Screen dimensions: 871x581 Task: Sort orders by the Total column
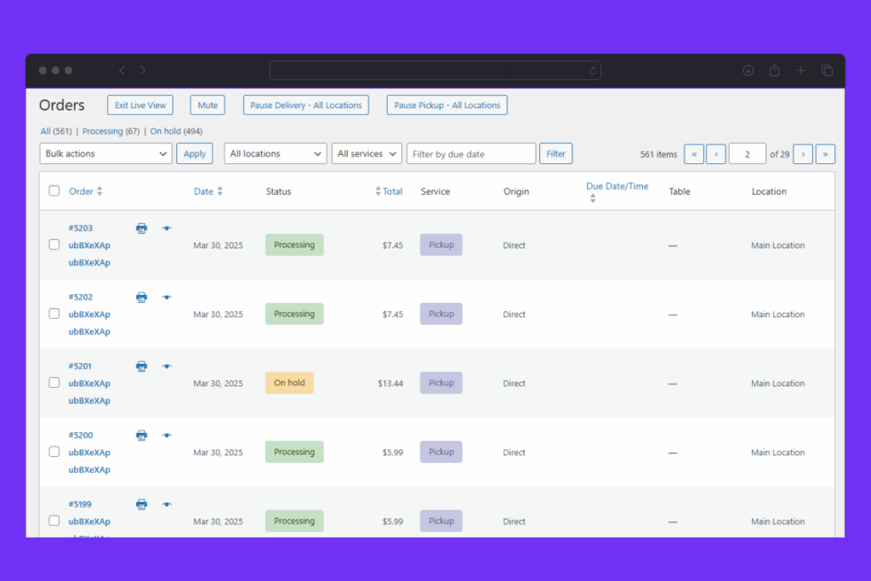pyautogui.click(x=391, y=191)
